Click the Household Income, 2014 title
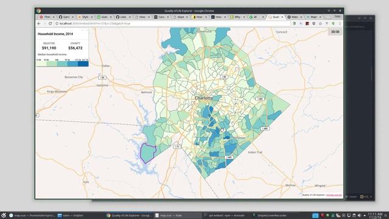Image resolution: width=389 pixels, height=219 pixels. coord(55,34)
